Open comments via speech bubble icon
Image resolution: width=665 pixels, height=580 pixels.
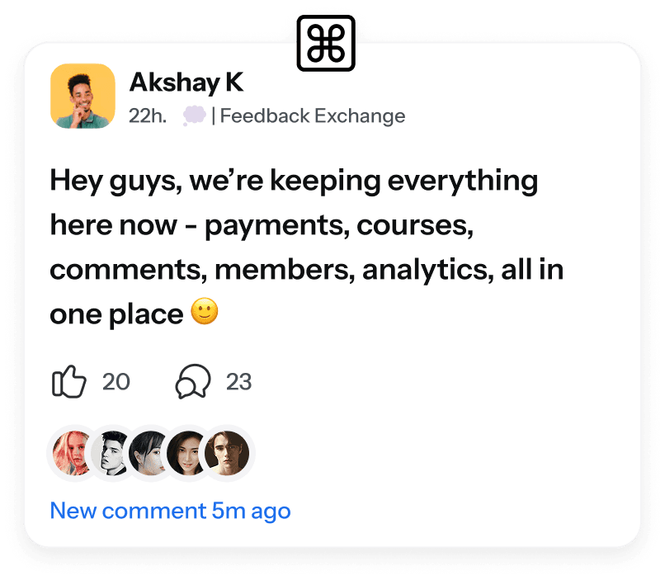click(x=193, y=381)
